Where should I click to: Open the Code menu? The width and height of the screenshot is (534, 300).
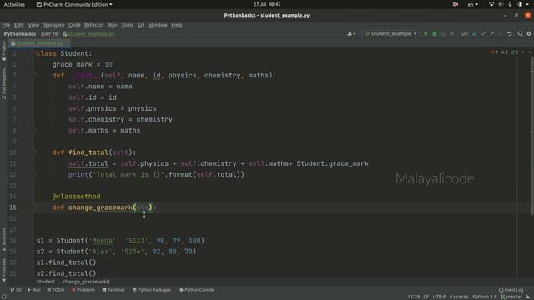pyautogui.click(x=74, y=25)
